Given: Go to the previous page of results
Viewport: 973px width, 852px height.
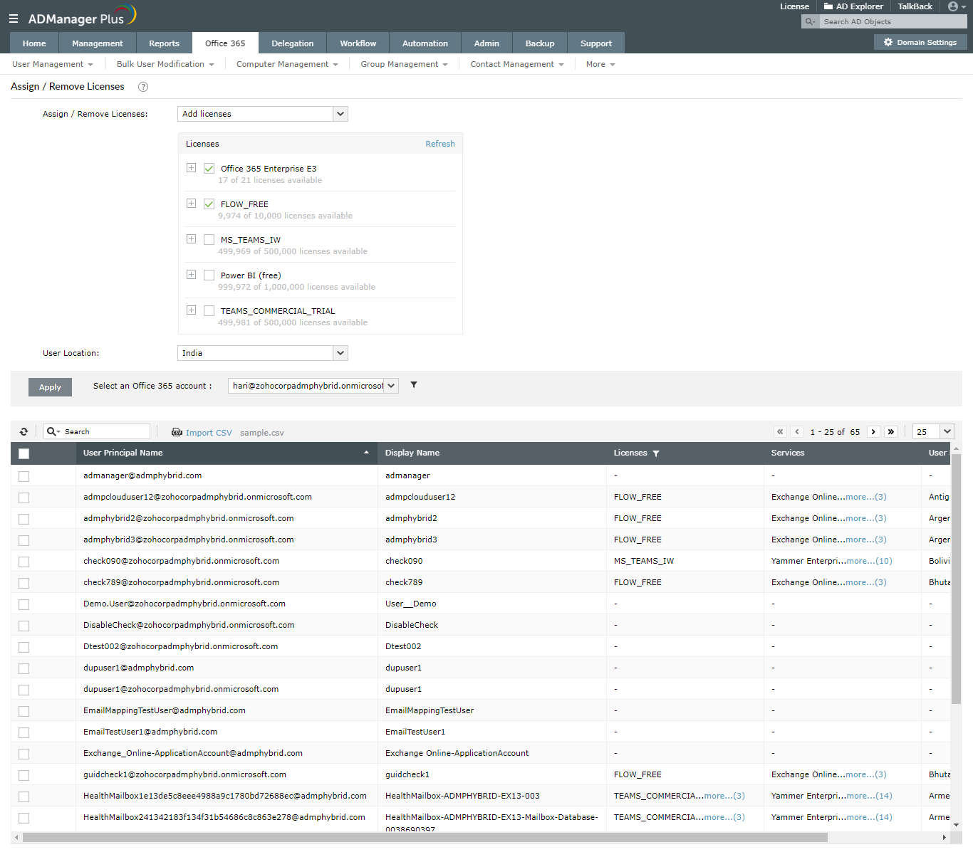Looking at the screenshot, I should click(x=797, y=431).
